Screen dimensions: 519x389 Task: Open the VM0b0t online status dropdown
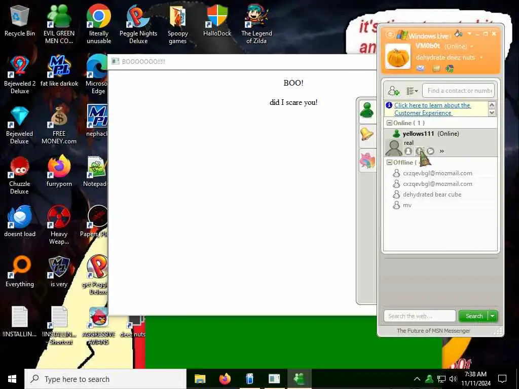(x=472, y=47)
